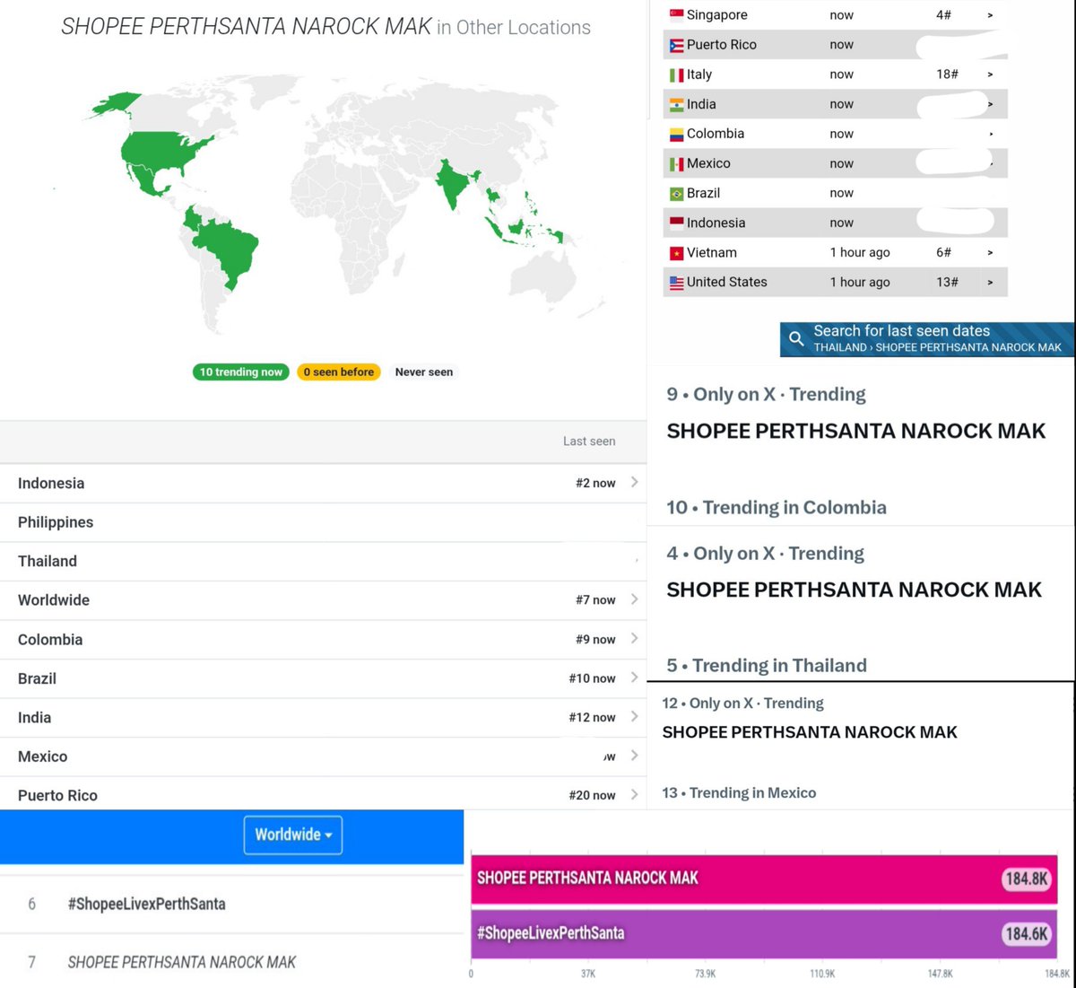This screenshot has height=988, width=1076.
Task: Click the '13#' rank in United States row
Action: 947,283
